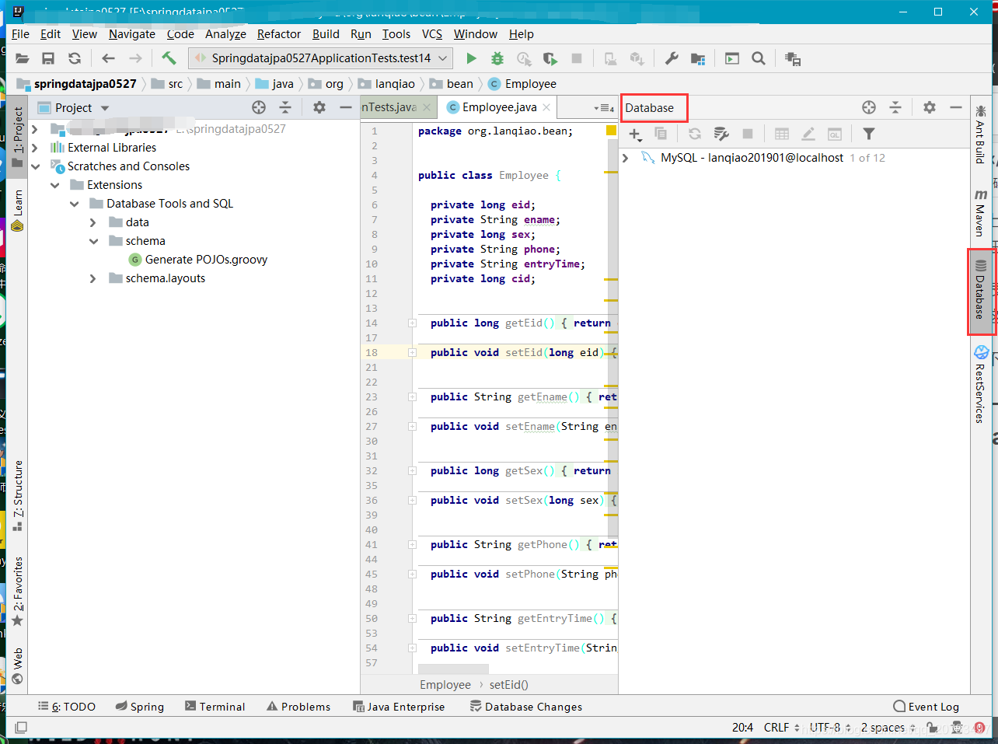The width and height of the screenshot is (998, 744).
Task: Search everywhere with the magnifier icon
Action: pyautogui.click(x=759, y=58)
